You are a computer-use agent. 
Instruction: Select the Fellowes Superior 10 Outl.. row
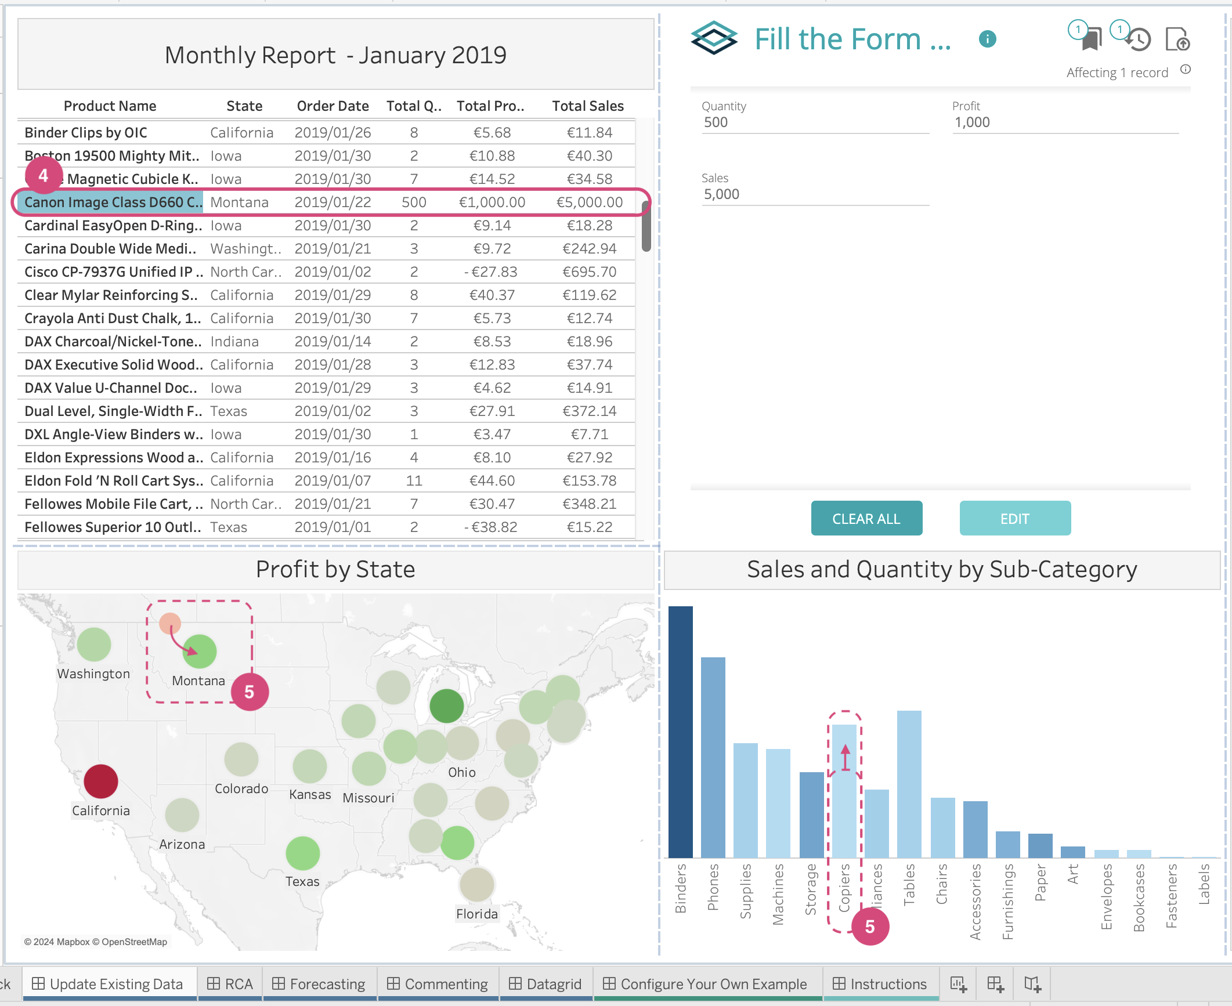tap(326, 527)
